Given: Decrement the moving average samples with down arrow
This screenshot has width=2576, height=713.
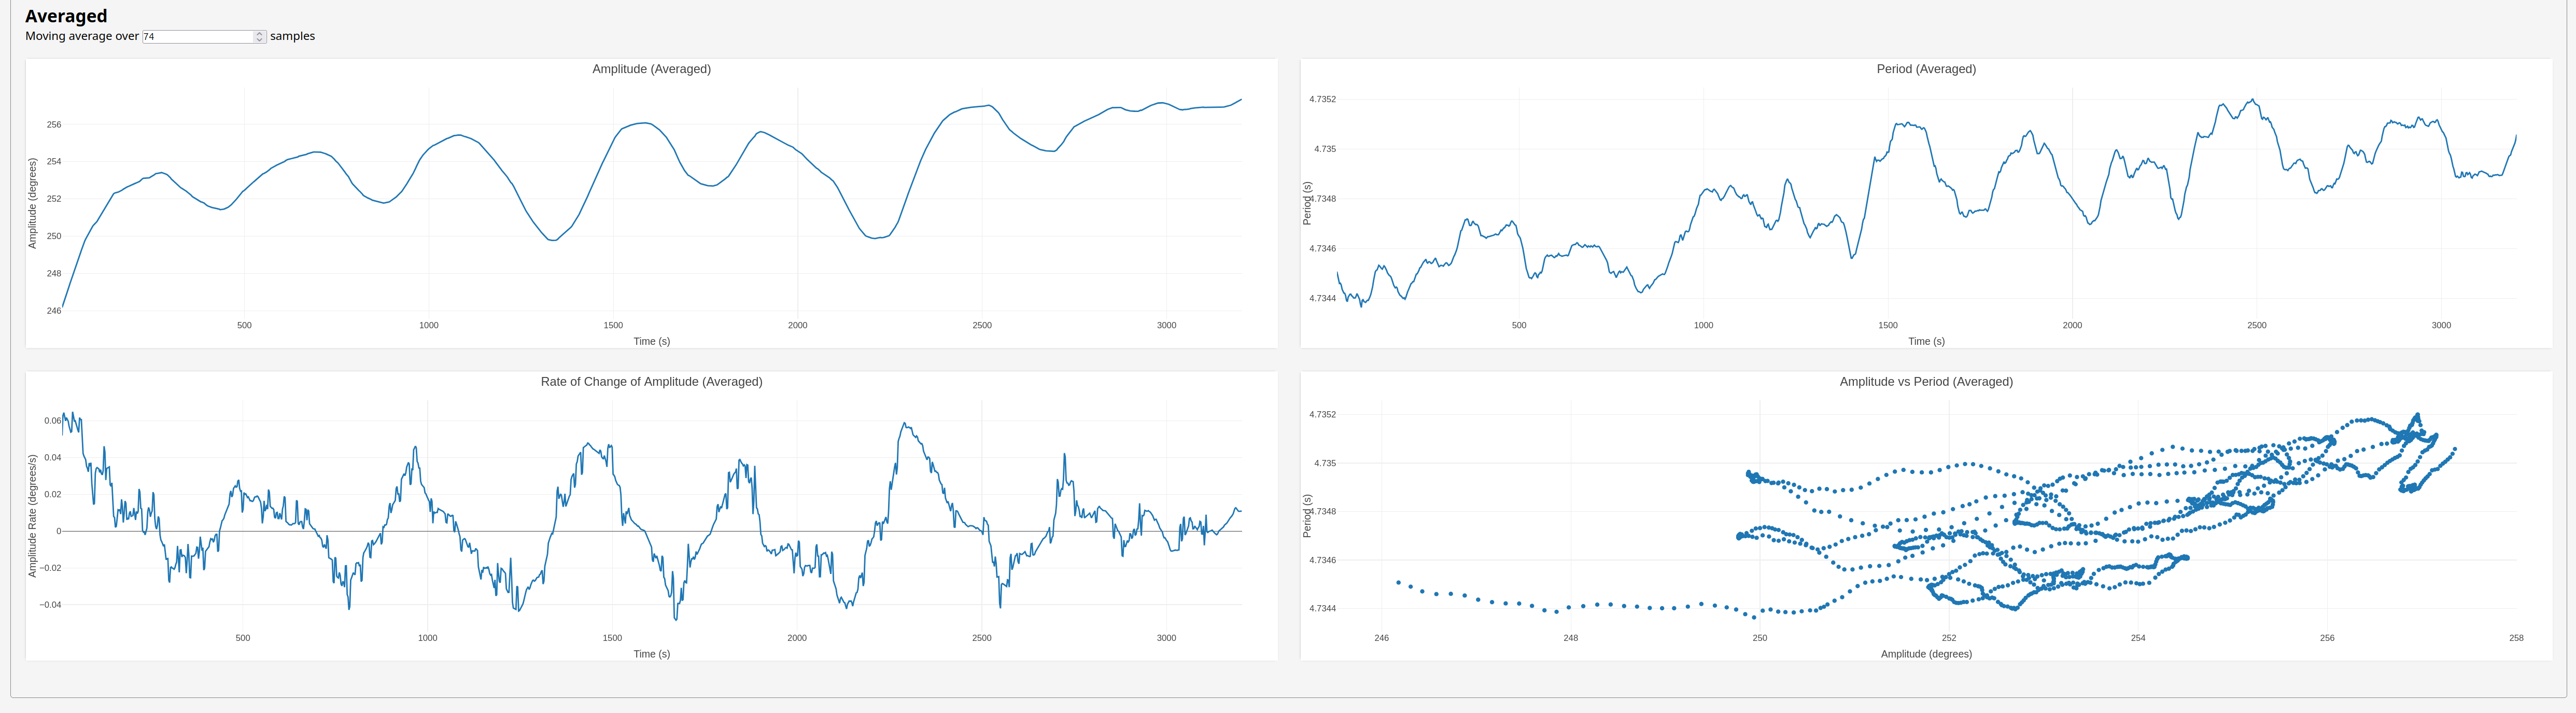Looking at the screenshot, I should (260, 40).
